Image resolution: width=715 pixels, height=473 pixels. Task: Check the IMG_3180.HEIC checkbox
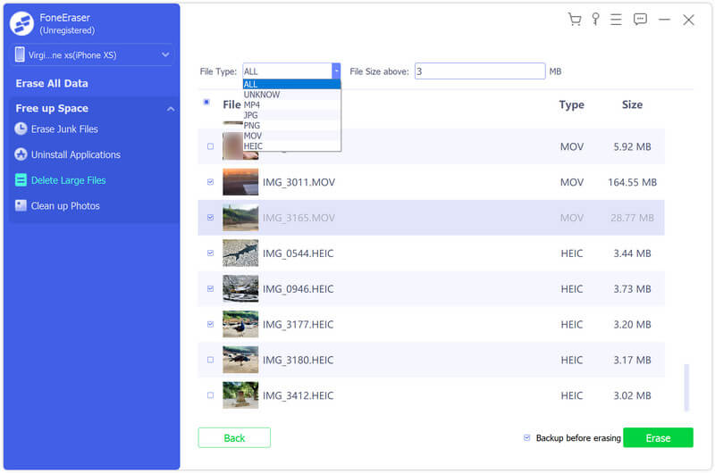[x=210, y=360]
